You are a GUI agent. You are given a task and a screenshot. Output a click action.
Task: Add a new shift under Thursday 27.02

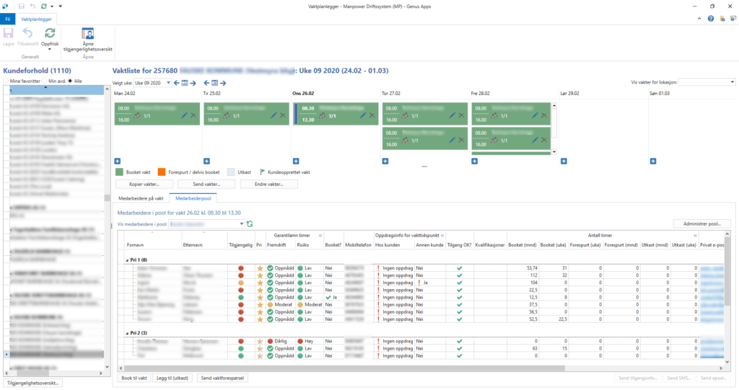pyautogui.click(x=385, y=161)
